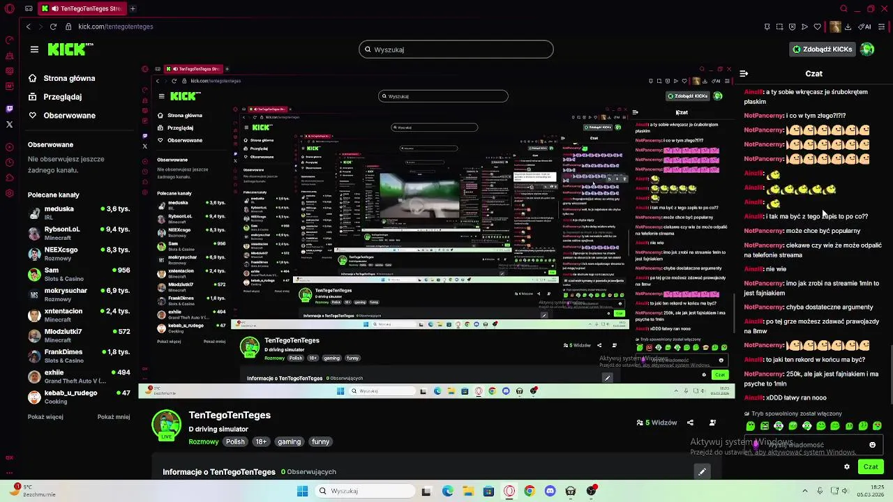The height and width of the screenshot is (502, 893).
Task: Open Obserwowane in Kick sidebar
Action: pyautogui.click(x=61, y=116)
